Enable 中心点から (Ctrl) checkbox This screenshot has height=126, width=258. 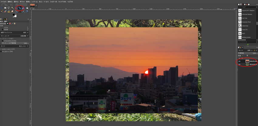[1, 52]
